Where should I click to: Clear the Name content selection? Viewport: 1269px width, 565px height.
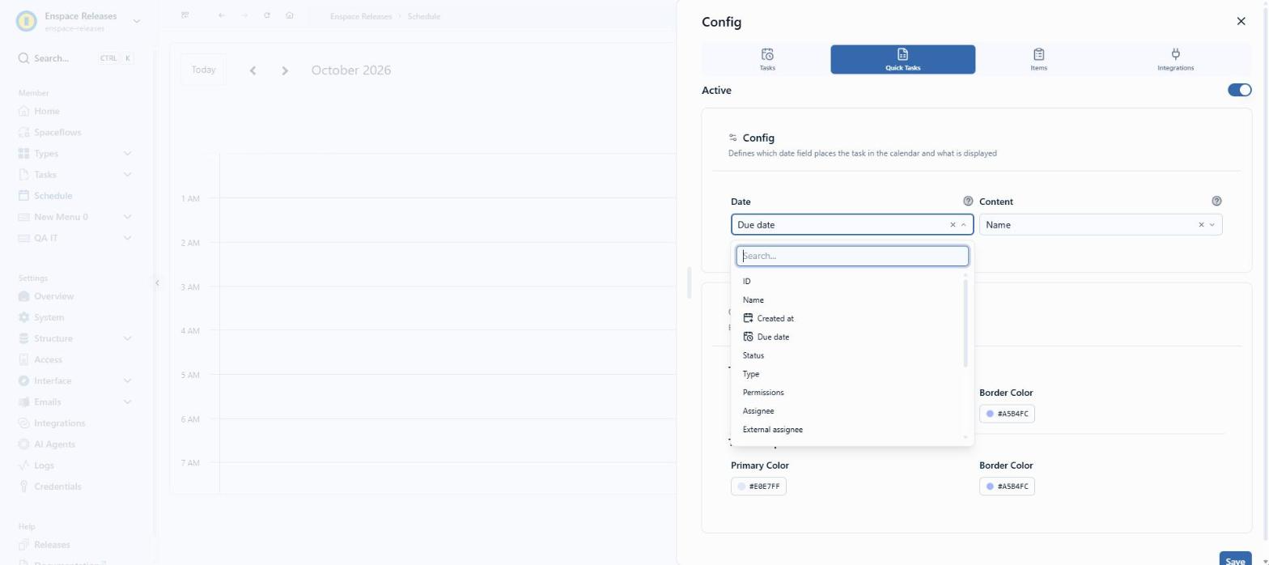point(1201,225)
